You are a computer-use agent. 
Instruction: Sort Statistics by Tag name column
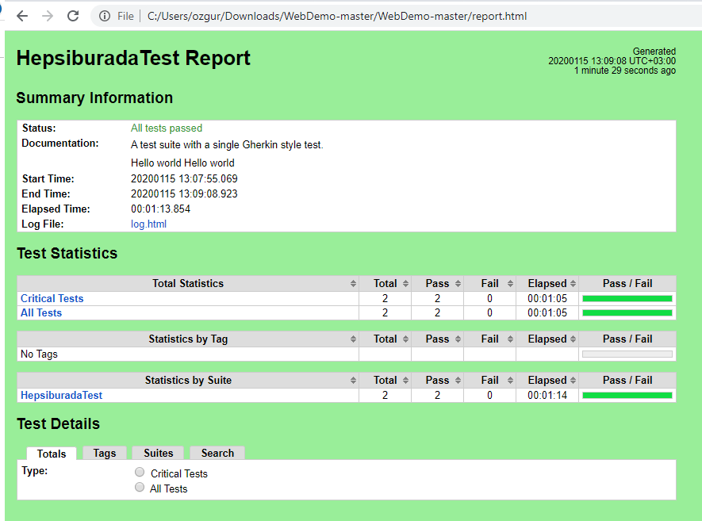coord(187,339)
